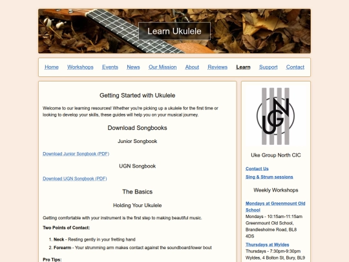The width and height of the screenshot is (349, 262).
Task: Open Sing & Strum sessions link
Action: pyautogui.click(x=270, y=177)
